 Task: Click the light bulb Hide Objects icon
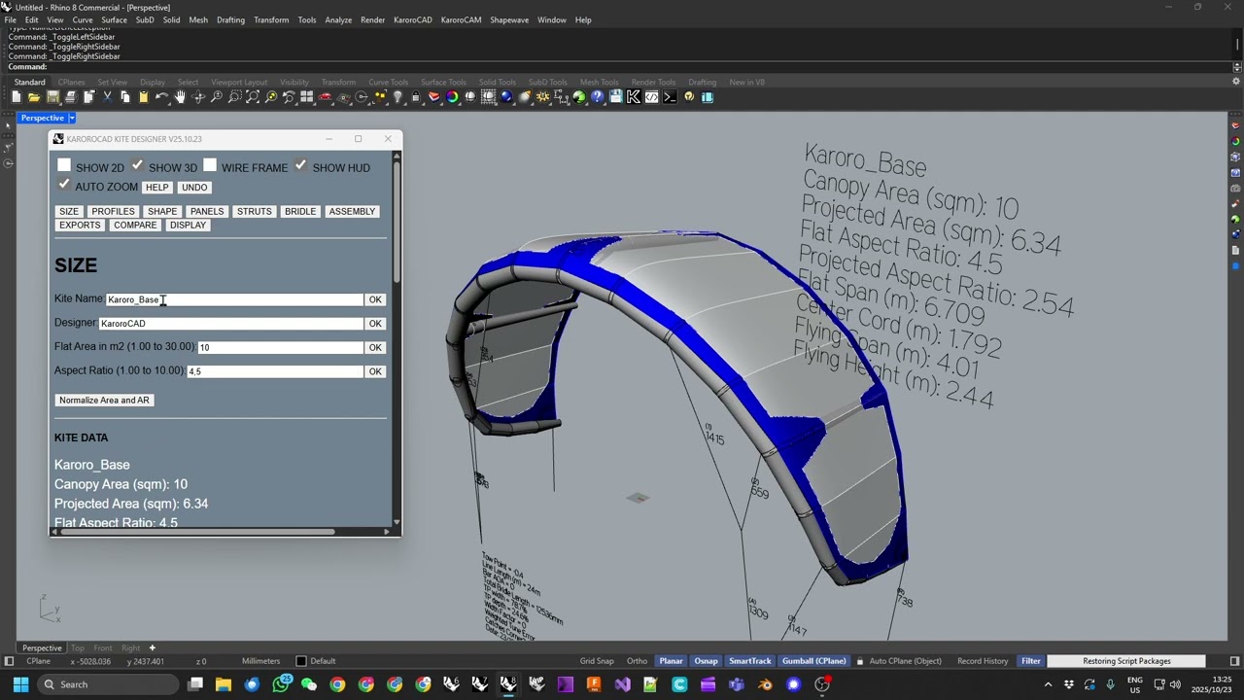[397, 97]
